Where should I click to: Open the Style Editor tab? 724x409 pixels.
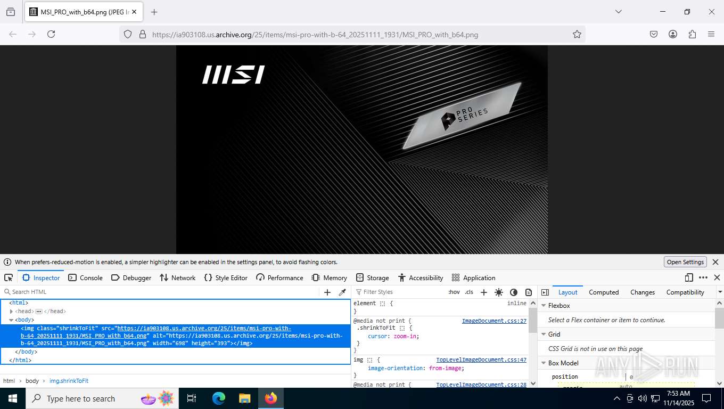[226, 277]
